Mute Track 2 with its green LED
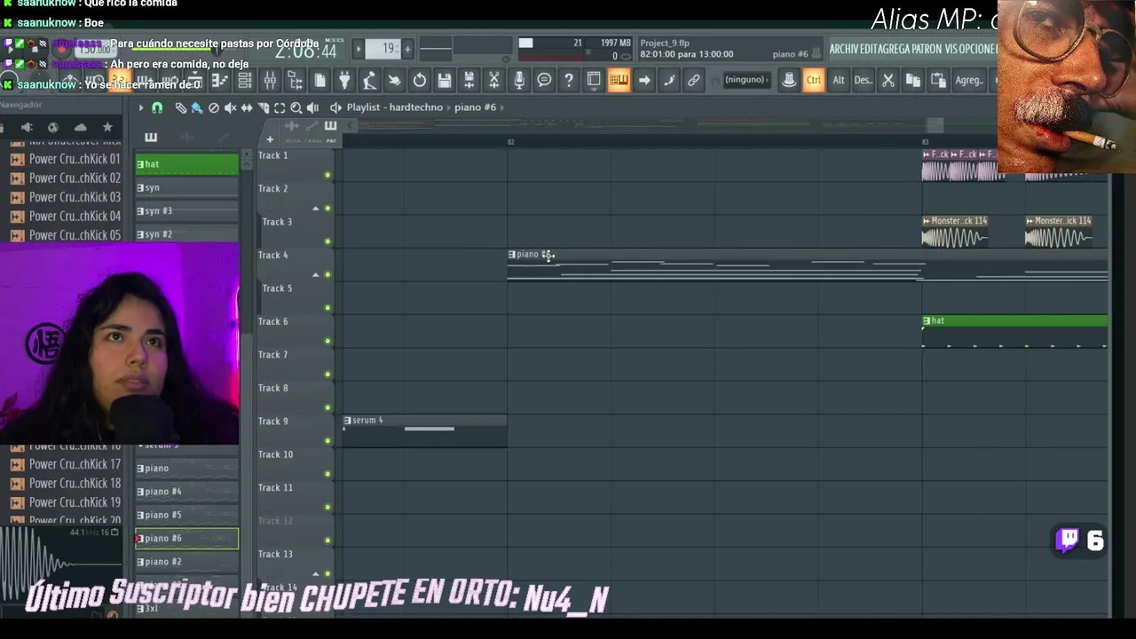This screenshot has height=639, width=1136. (x=327, y=209)
